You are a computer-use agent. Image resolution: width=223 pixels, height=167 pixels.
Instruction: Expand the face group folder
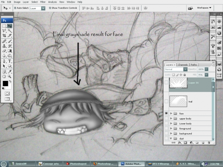click(x=171, y=113)
